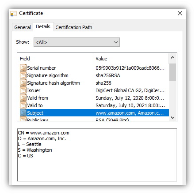Click the Saturday, July 10, 2021 value
195x194 pixels.
(130, 105)
